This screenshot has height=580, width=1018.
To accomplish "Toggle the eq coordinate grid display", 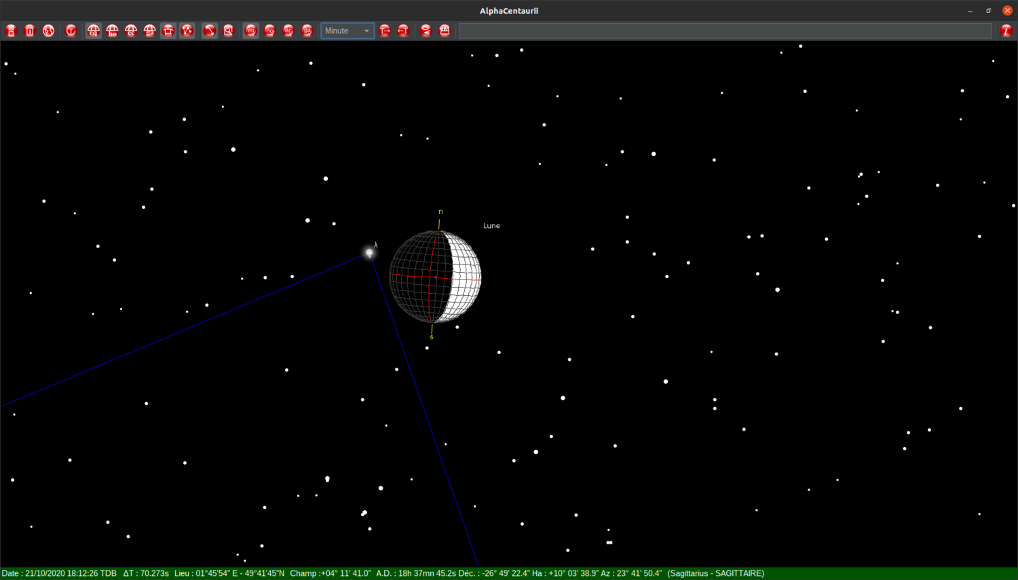I will click(93, 30).
